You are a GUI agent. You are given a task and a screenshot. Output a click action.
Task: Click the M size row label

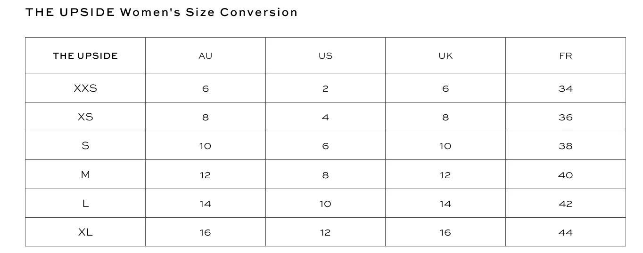tap(85, 174)
